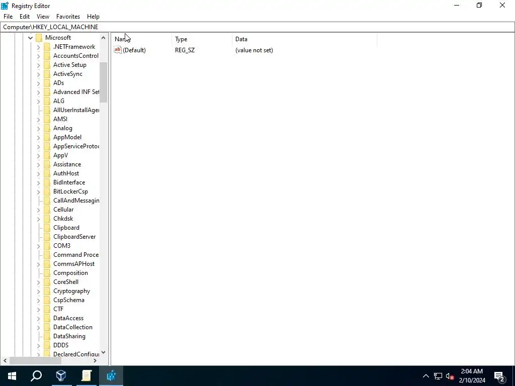Click the Assistance folder icon
This screenshot has height=386, width=515.
point(47,164)
